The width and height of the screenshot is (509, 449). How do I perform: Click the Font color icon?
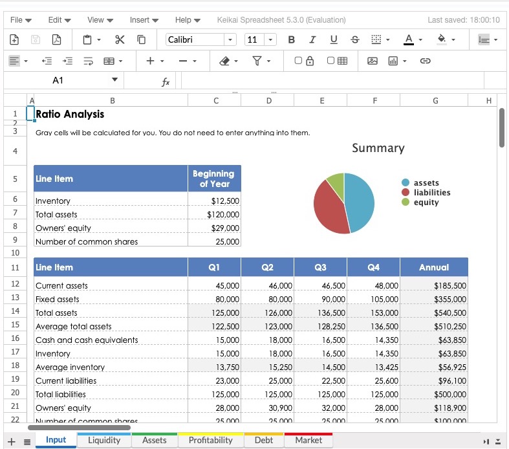pos(409,39)
